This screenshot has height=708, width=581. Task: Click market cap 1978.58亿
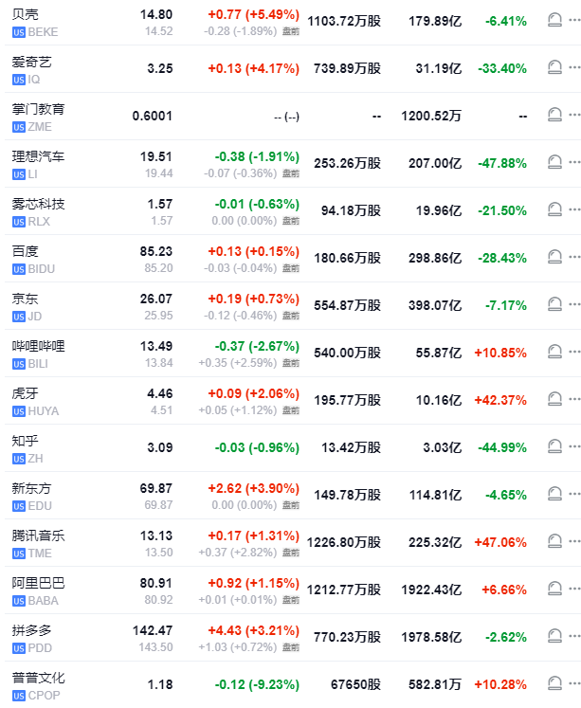point(431,637)
